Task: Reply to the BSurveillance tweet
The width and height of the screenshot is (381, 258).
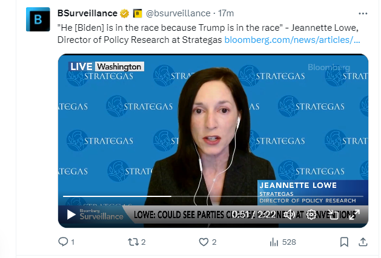Action: pos(63,242)
